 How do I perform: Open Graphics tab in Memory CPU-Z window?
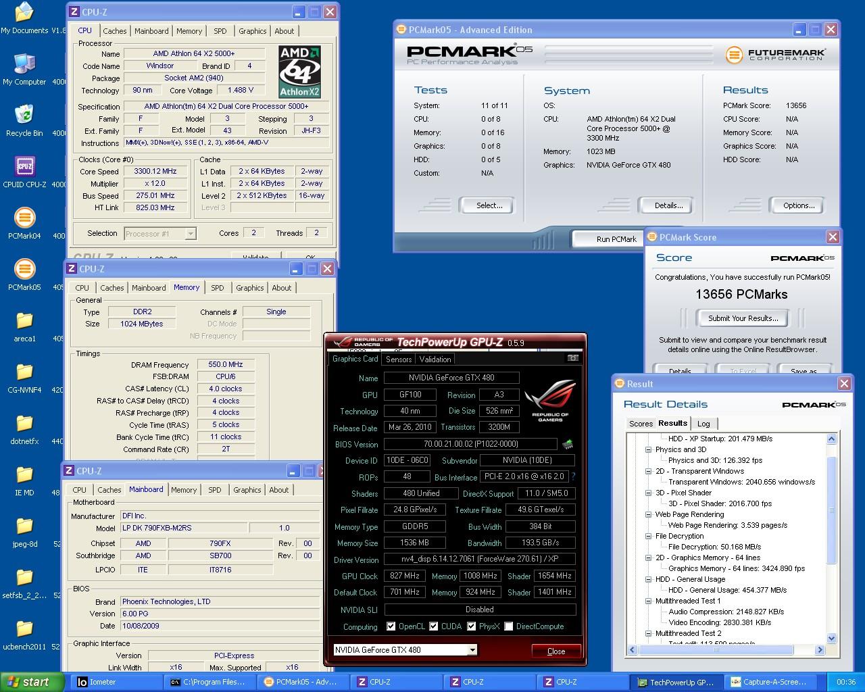point(249,288)
